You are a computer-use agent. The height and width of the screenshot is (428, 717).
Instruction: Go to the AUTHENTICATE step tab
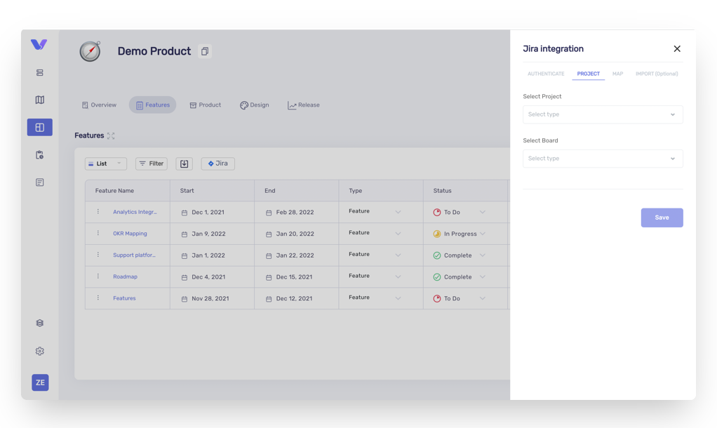click(x=546, y=74)
